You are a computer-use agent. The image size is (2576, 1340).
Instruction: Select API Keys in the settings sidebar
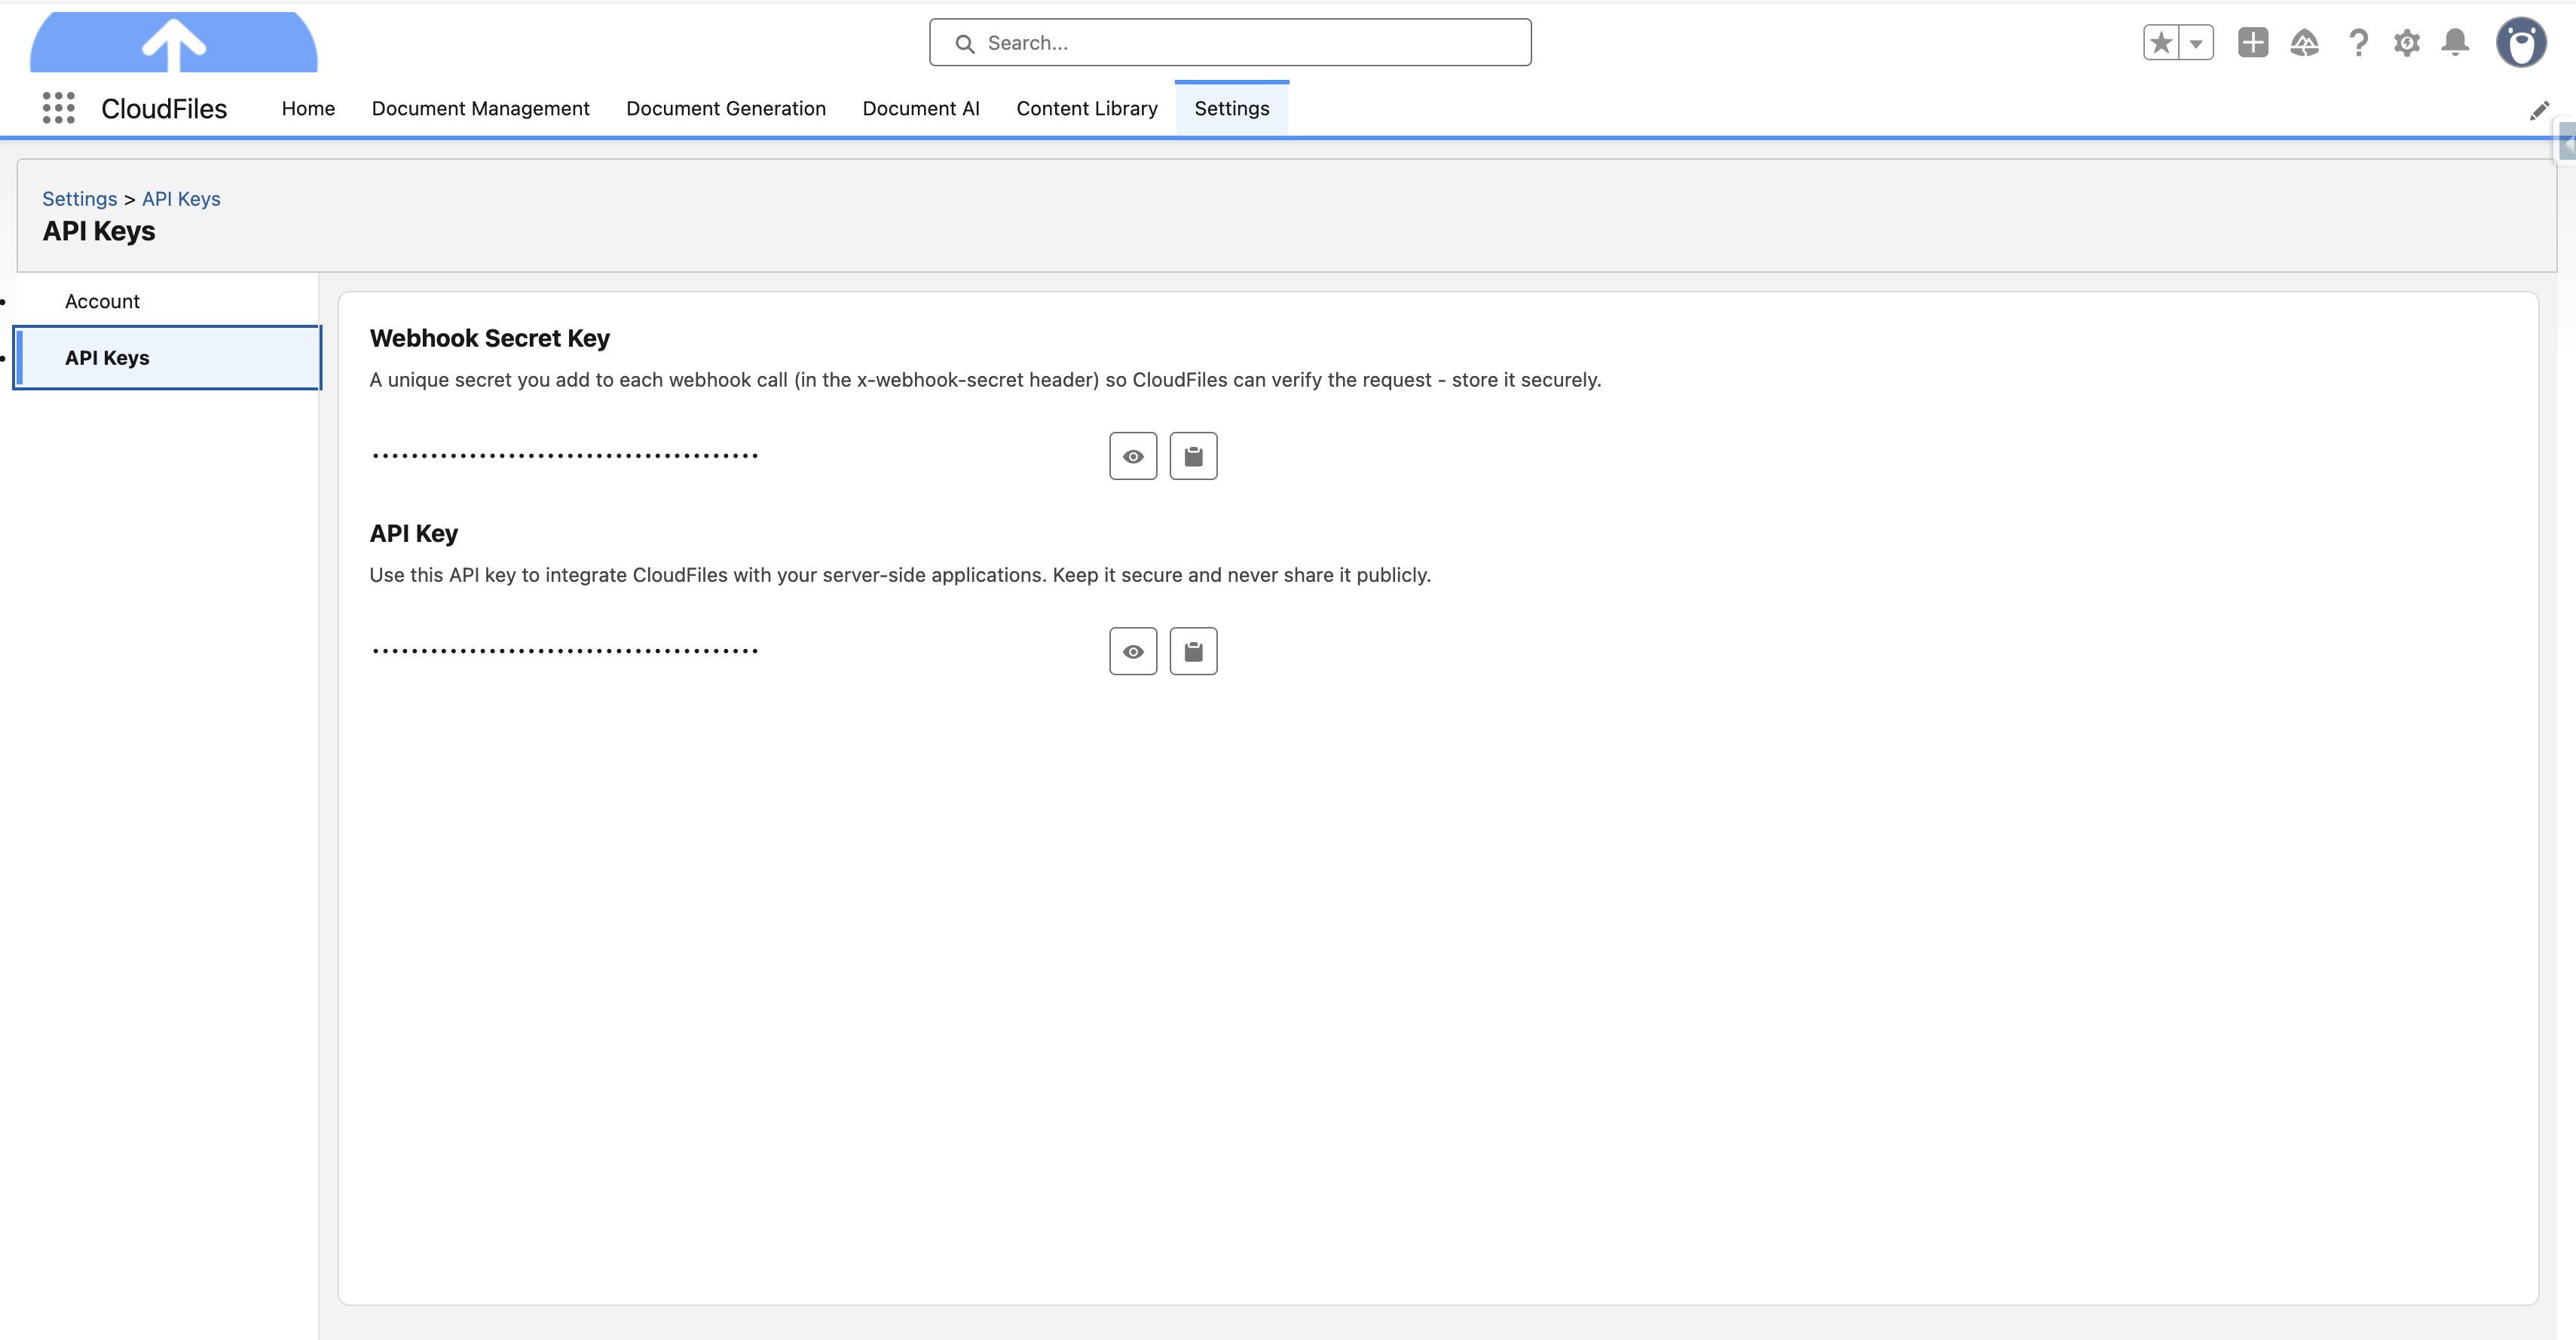[x=167, y=357]
